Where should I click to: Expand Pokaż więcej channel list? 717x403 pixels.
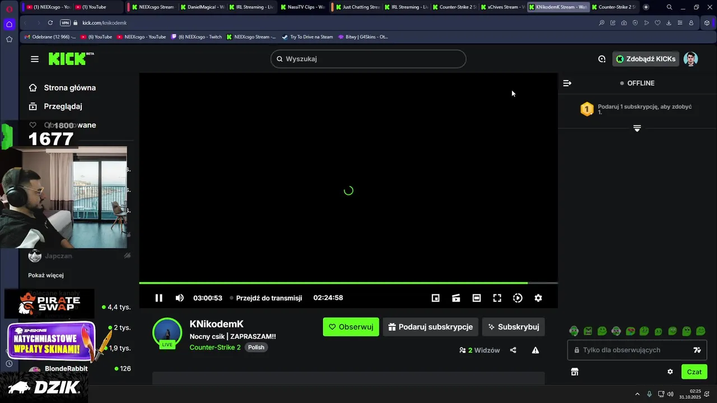46,275
